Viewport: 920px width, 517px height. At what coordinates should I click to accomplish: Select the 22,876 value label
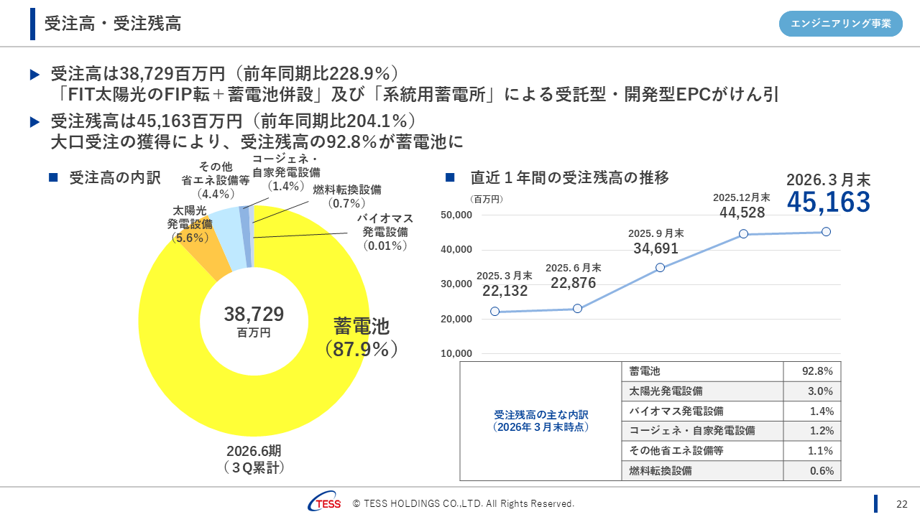coord(573,283)
